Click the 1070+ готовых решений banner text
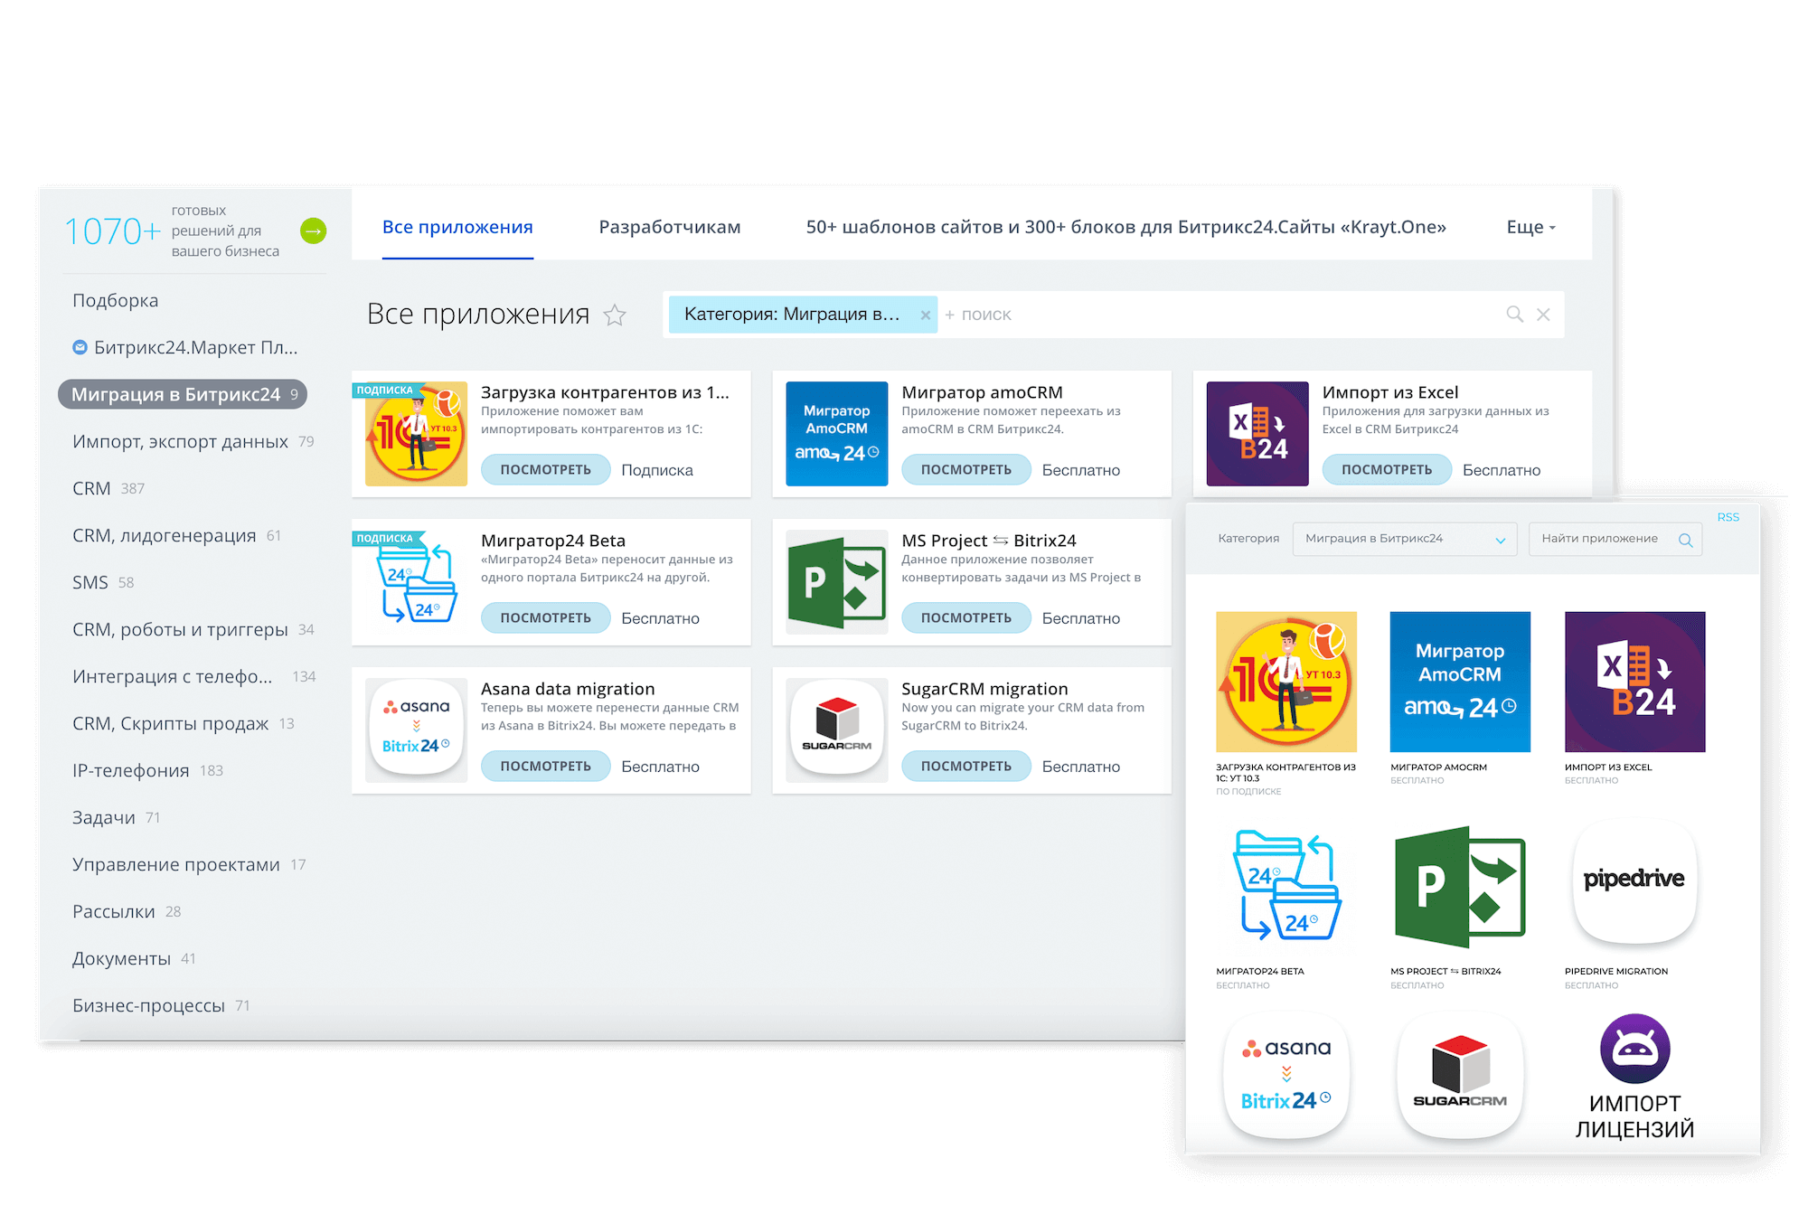Screen dimensions: 1808x1224 173,231
